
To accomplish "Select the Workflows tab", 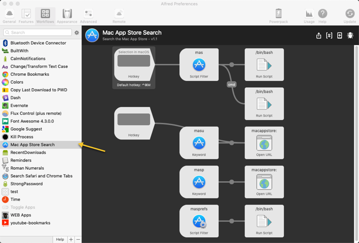I will (x=45, y=16).
